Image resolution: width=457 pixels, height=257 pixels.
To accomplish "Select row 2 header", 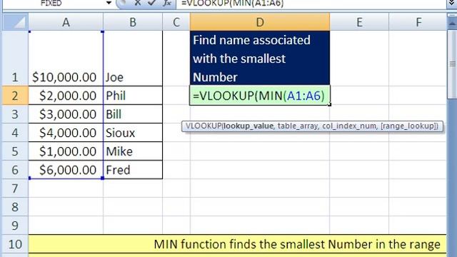I will pos(15,96).
